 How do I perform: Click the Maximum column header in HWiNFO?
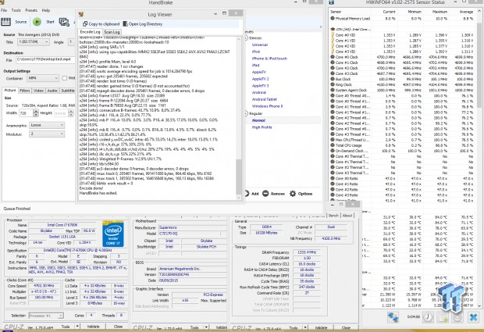coord(440,12)
